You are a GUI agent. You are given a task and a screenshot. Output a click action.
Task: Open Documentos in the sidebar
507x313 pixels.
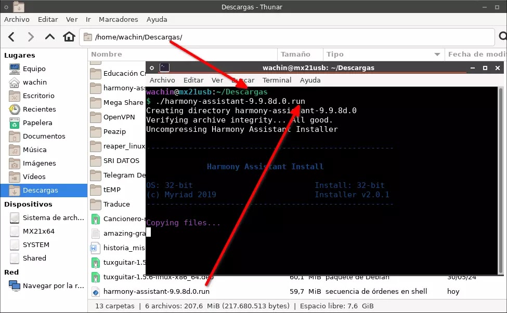(x=44, y=137)
